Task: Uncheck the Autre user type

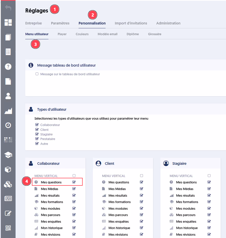Action: click(37, 143)
